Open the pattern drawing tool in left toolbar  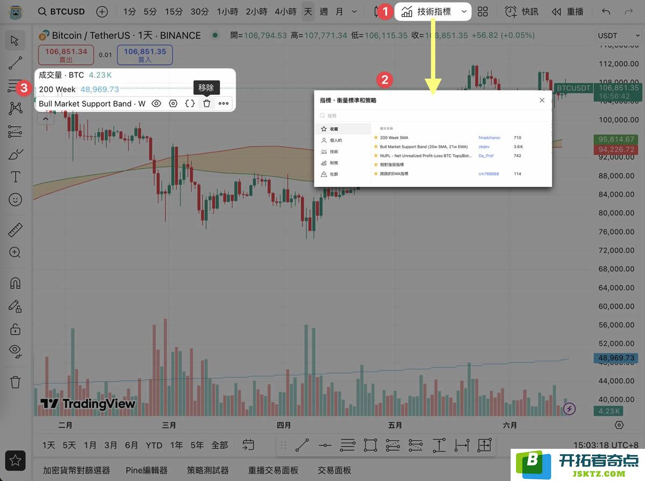point(15,108)
